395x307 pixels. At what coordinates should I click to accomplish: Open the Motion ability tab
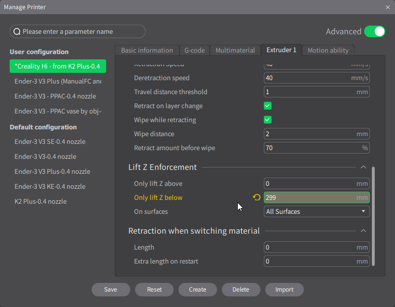[x=328, y=50]
